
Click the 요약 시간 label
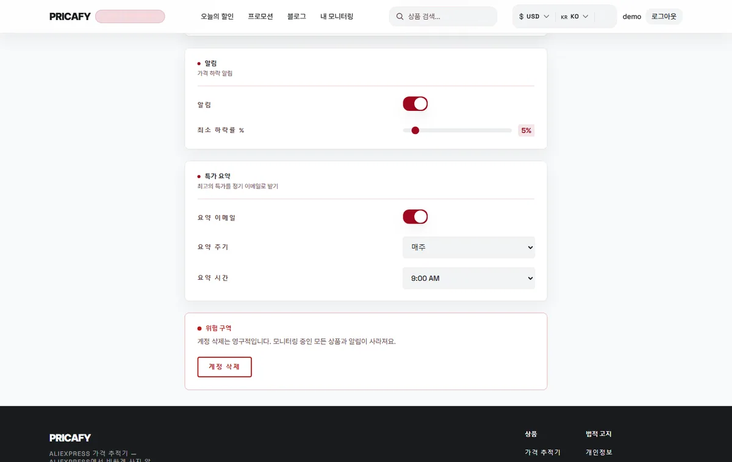(213, 277)
